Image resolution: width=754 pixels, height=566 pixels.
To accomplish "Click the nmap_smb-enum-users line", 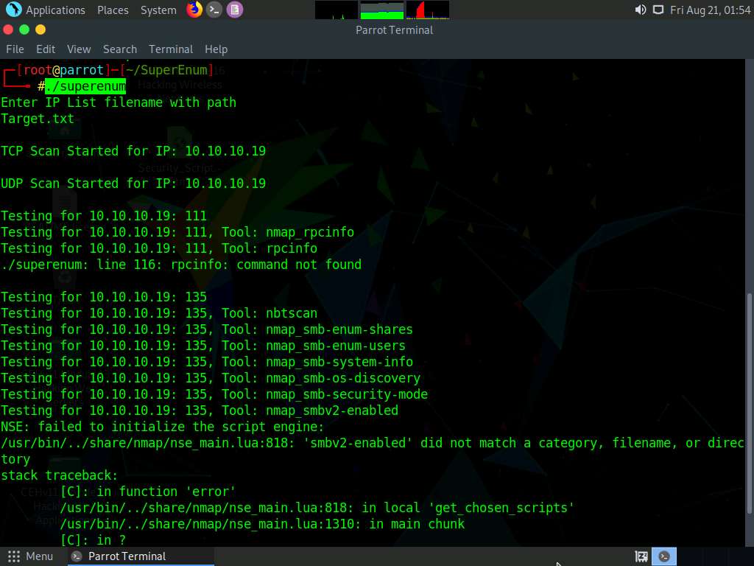I will [203, 346].
